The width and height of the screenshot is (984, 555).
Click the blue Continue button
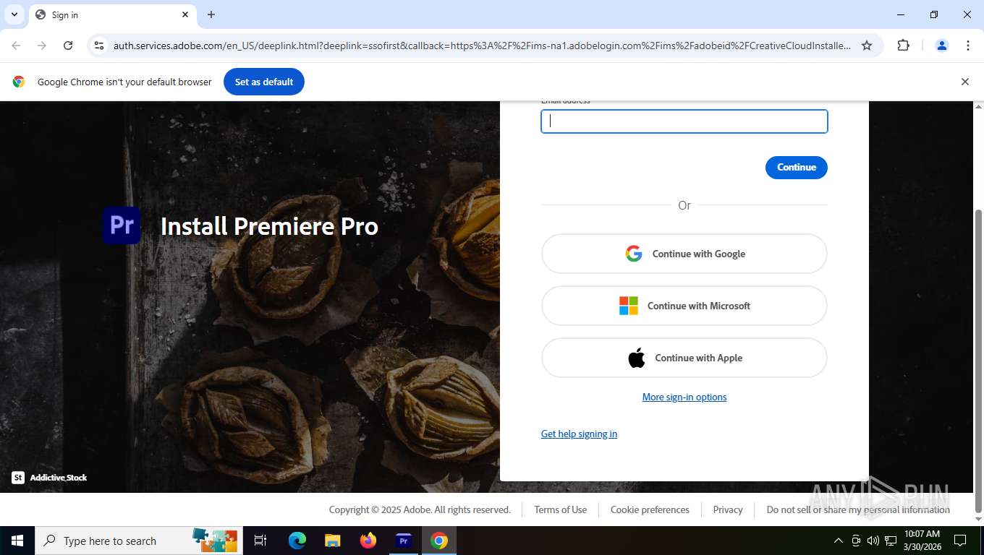click(x=796, y=167)
